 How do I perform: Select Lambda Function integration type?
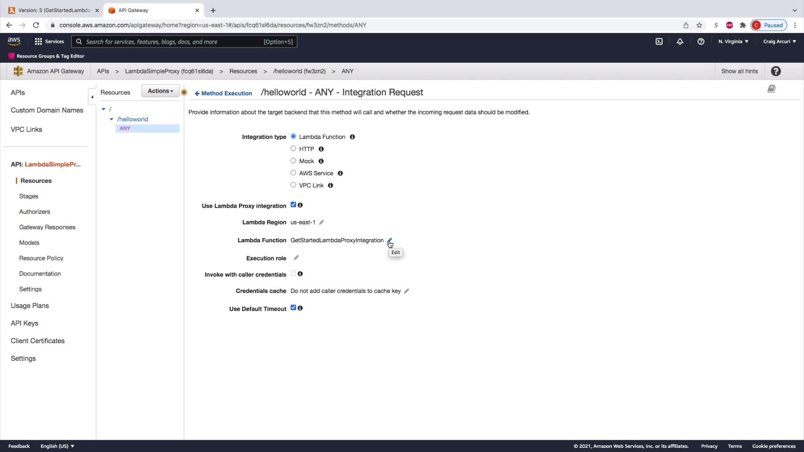(293, 136)
